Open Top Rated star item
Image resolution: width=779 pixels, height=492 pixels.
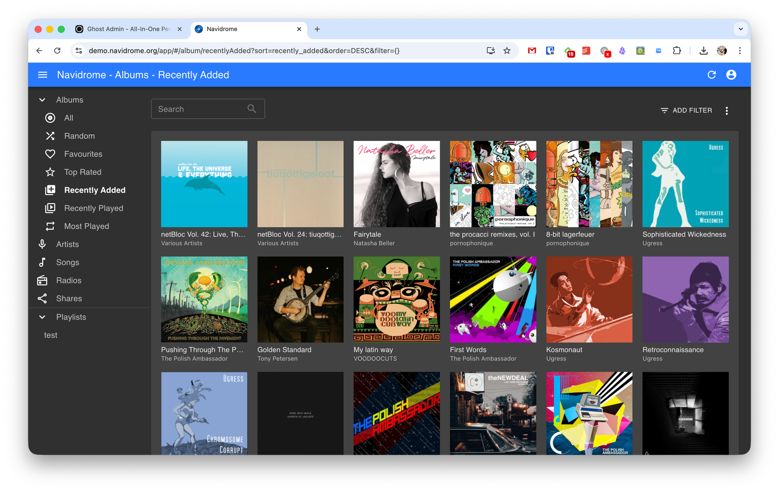(x=50, y=172)
